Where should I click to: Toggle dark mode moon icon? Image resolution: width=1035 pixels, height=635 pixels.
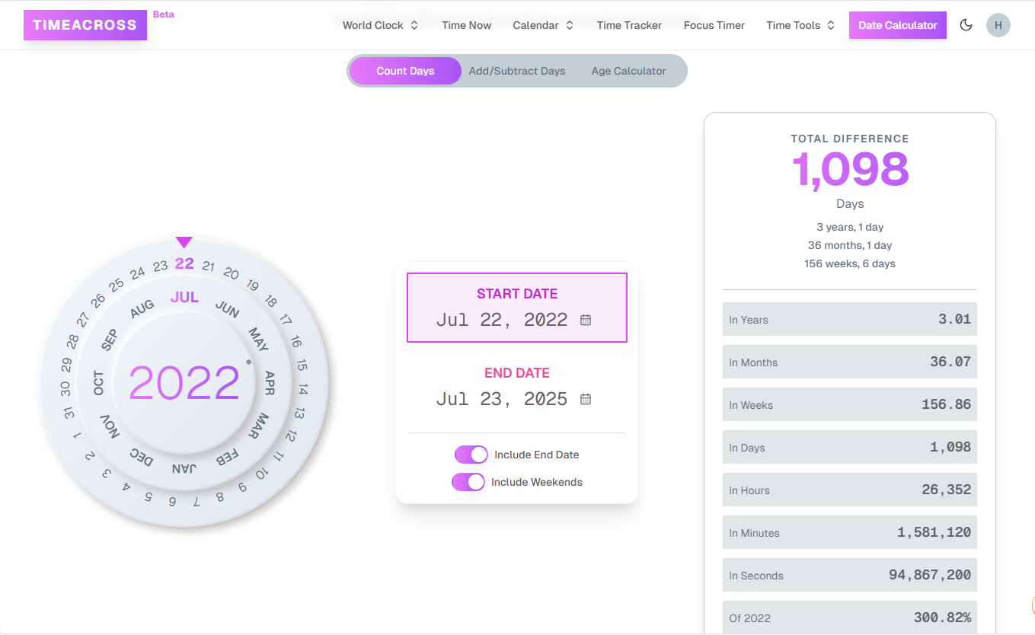coord(966,25)
